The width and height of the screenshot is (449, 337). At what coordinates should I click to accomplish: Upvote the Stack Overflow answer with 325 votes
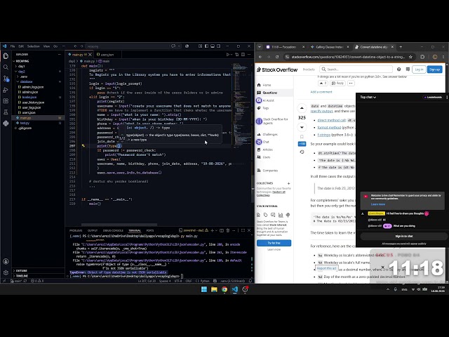(302, 108)
